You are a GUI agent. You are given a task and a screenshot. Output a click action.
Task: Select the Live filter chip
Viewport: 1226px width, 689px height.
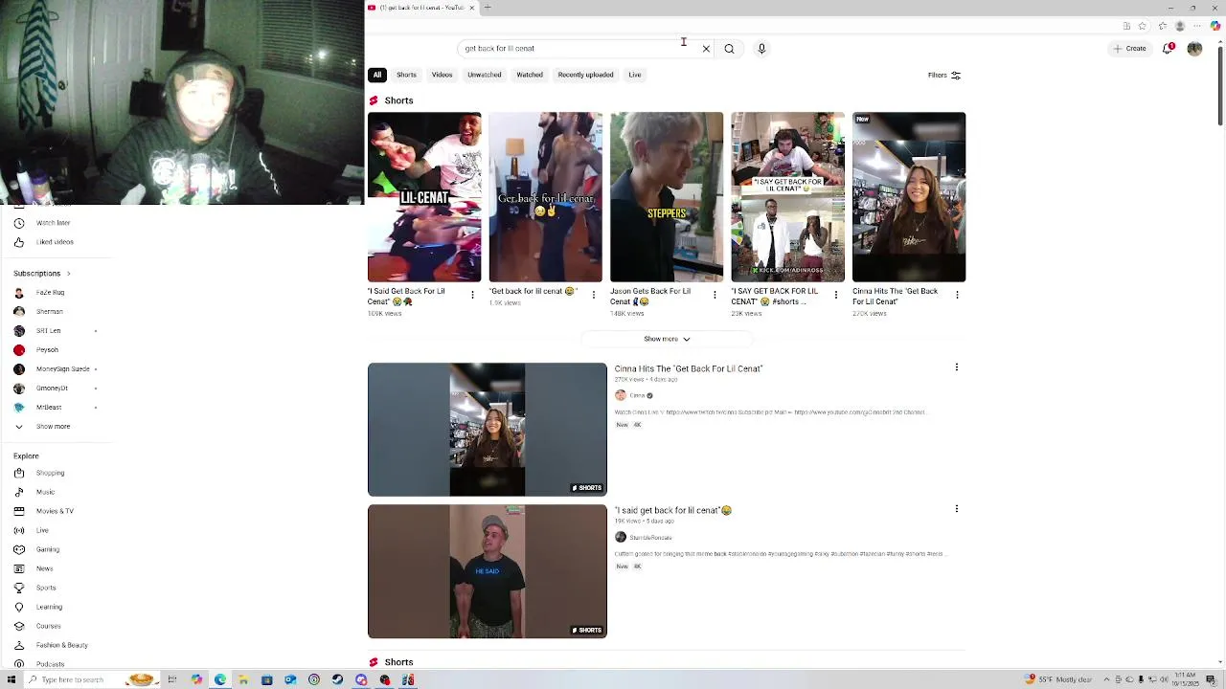(x=634, y=75)
